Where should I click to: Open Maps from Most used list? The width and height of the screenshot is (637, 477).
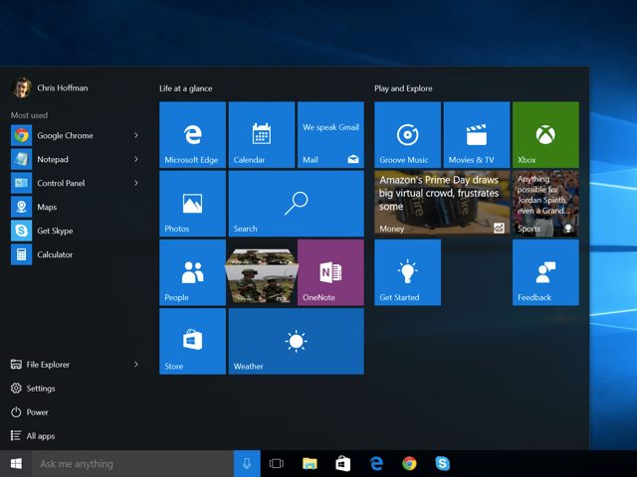pyautogui.click(x=77, y=207)
